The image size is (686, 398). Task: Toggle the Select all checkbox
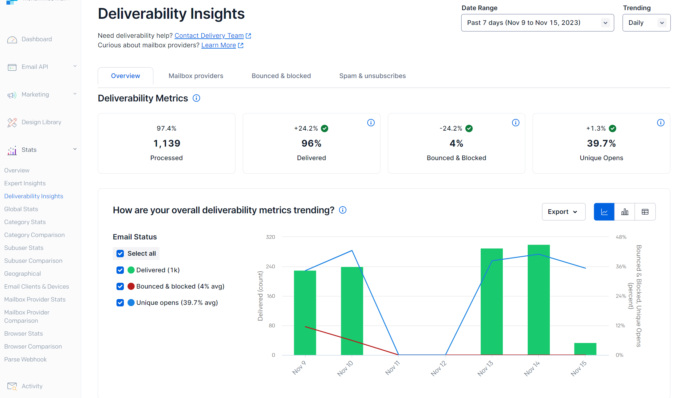120,254
